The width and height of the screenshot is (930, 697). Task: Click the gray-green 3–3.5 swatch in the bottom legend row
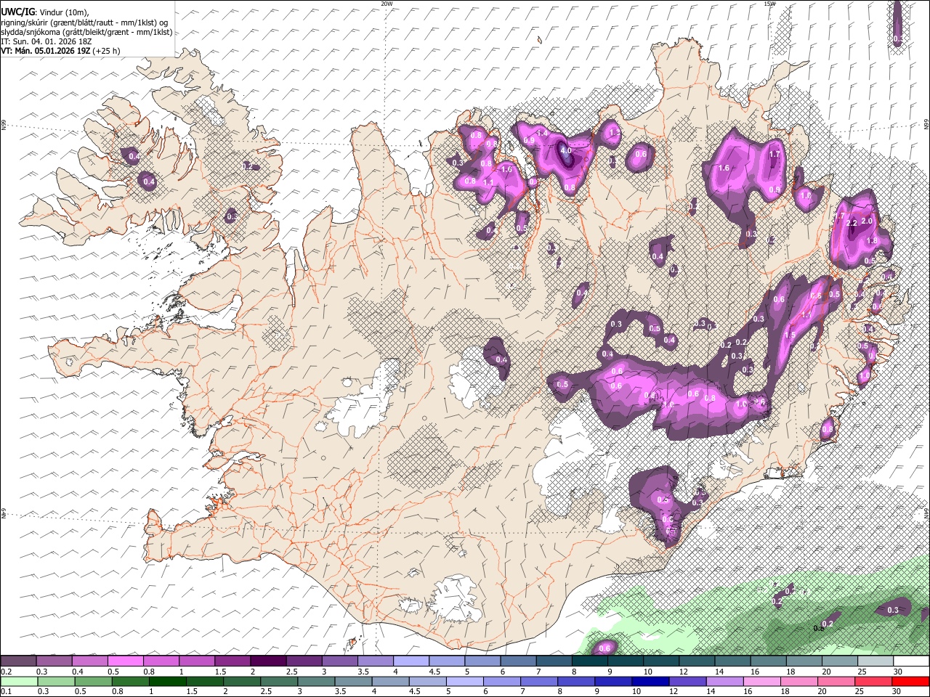(x=316, y=681)
